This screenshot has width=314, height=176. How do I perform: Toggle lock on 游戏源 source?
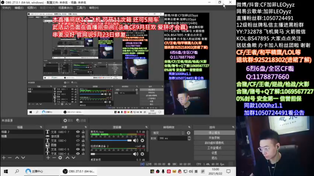pos(83,136)
